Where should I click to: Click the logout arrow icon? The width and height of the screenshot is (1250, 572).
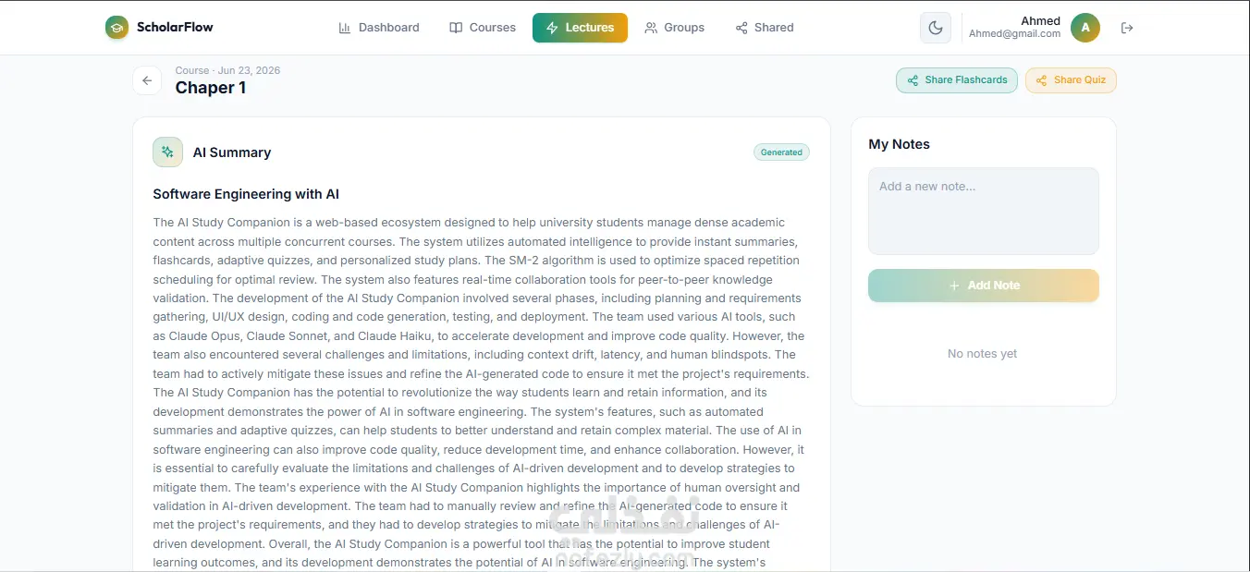(1126, 28)
